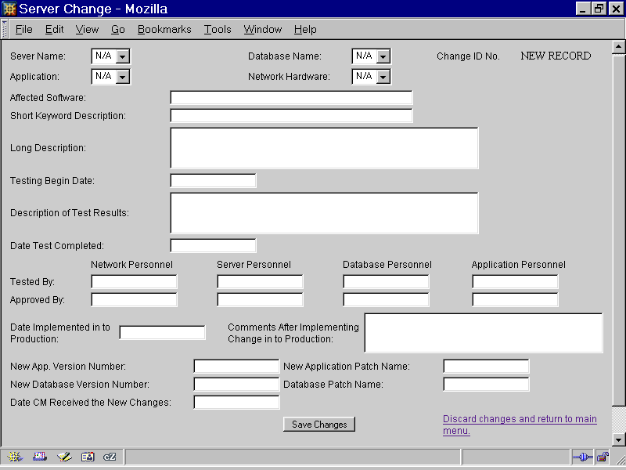This screenshot has width=626, height=470.
Task: Launch Composer from the status bar
Action: tap(63, 457)
